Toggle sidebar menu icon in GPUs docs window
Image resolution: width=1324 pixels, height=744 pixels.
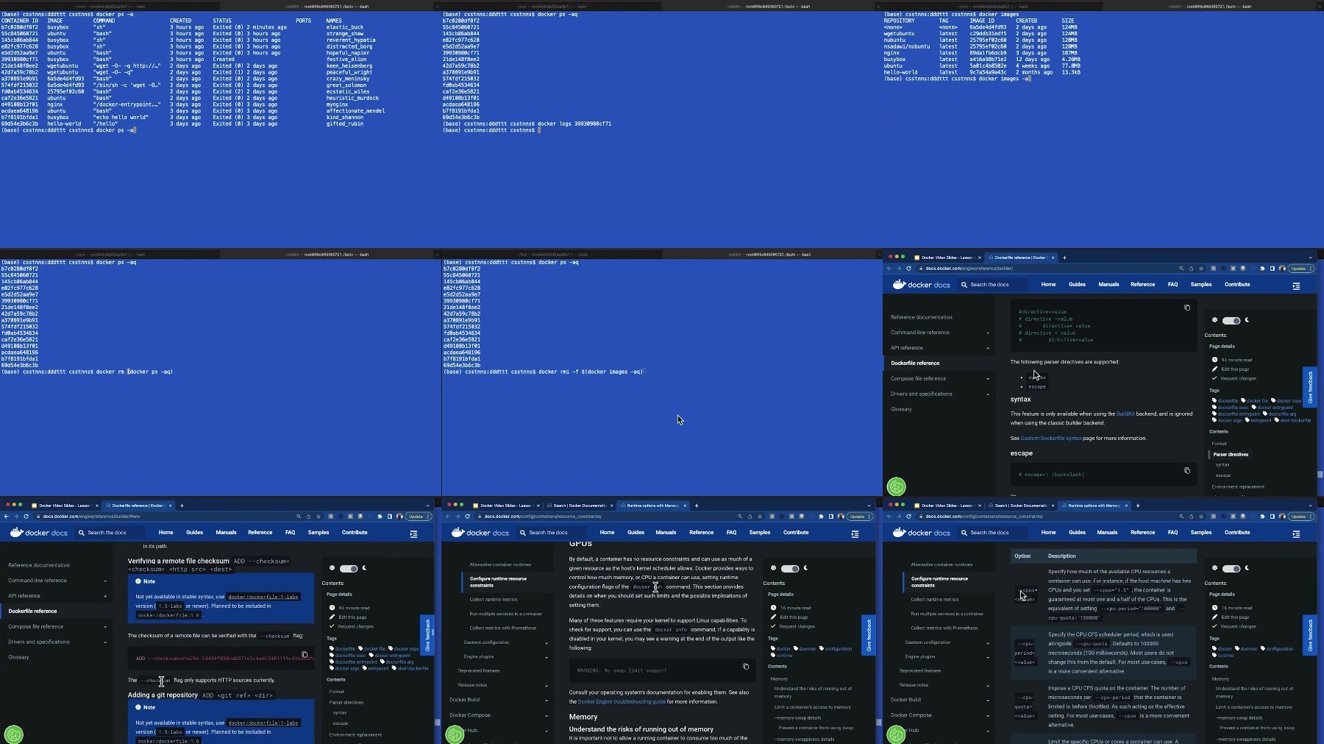coord(855,534)
